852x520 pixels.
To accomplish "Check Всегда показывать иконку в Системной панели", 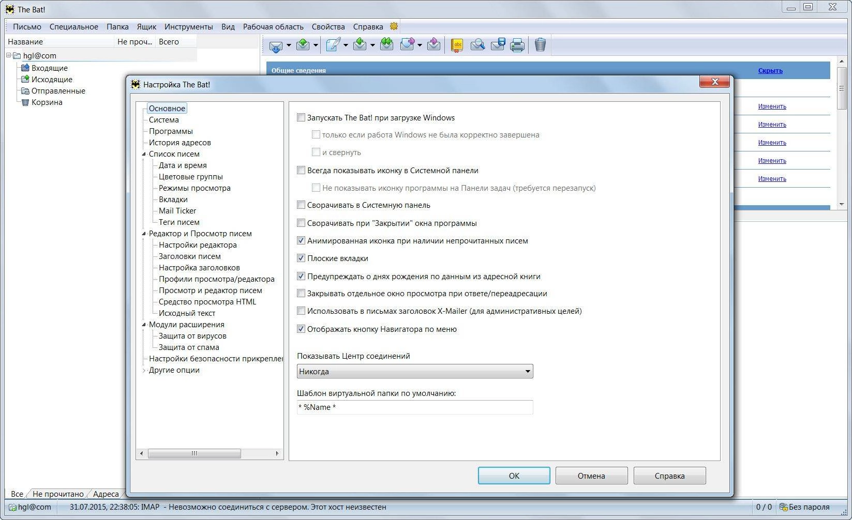I will [x=301, y=170].
